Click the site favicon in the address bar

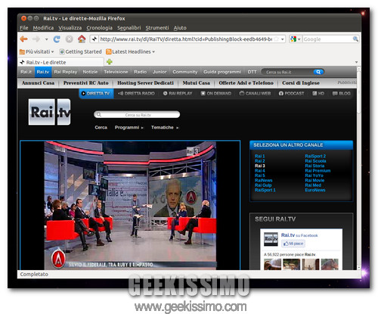click(94, 39)
